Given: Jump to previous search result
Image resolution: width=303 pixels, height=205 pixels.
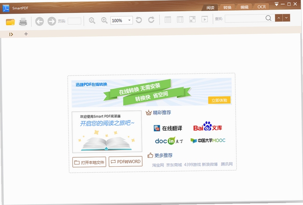Looking at the screenshot, I should click(x=279, y=18).
